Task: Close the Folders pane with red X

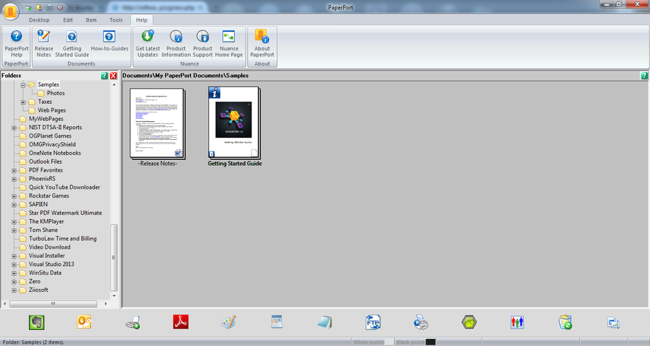Action: tap(113, 76)
